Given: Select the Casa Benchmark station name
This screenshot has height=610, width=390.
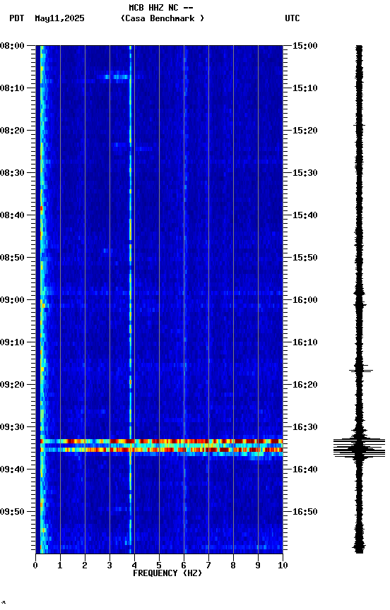Looking at the screenshot, I should (162, 18).
